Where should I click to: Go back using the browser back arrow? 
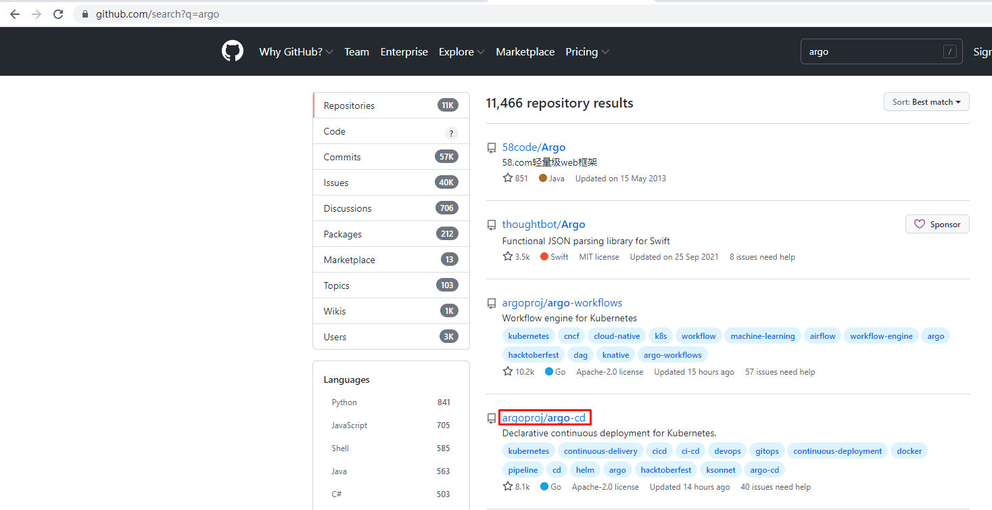click(x=15, y=14)
